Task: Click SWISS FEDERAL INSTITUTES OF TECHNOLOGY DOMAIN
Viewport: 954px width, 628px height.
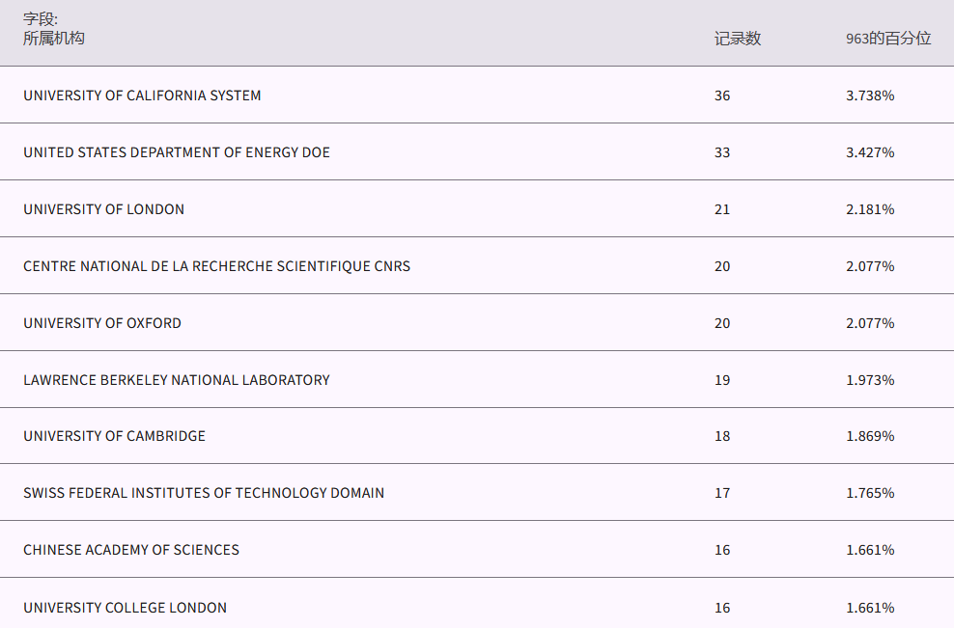Action: [x=204, y=493]
